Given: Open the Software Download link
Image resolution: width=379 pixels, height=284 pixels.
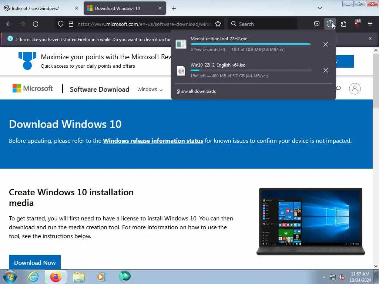Looking at the screenshot, I should click(100, 89).
